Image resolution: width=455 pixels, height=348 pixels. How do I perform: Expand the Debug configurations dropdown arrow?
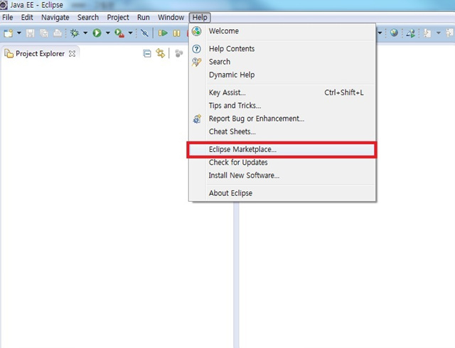click(85, 33)
